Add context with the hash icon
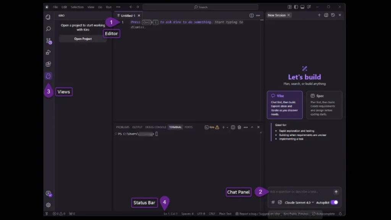The height and width of the screenshot is (220, 391). click(x=273, y=202)
